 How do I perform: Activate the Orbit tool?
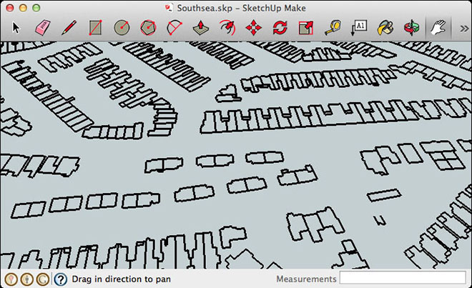412,28
